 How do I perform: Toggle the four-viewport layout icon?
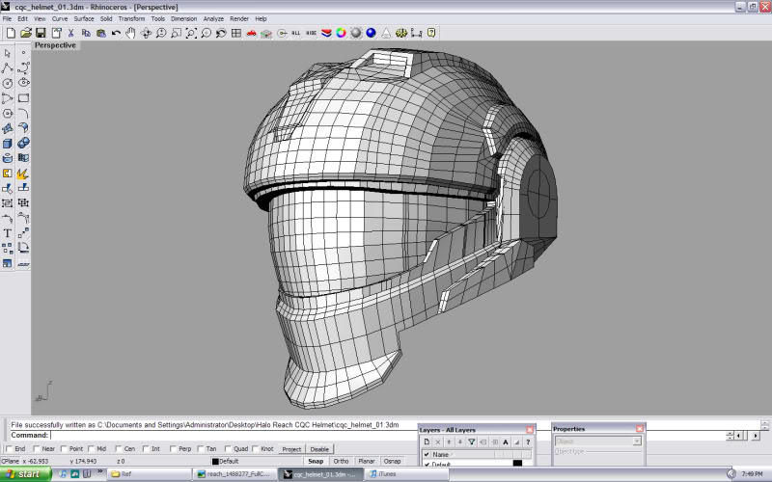[236, 33]
